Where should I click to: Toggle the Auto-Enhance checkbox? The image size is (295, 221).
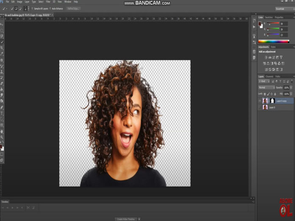(50, 8)
